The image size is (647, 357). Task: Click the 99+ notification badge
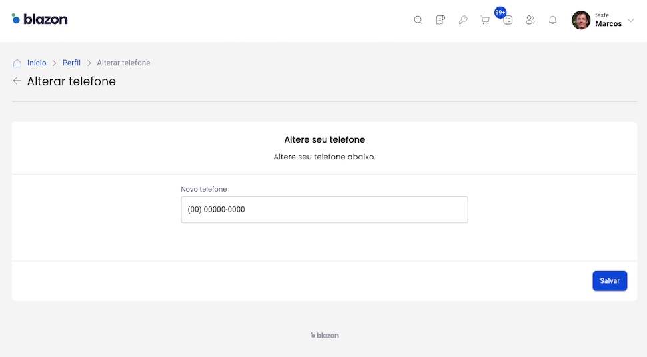point(500,12)
